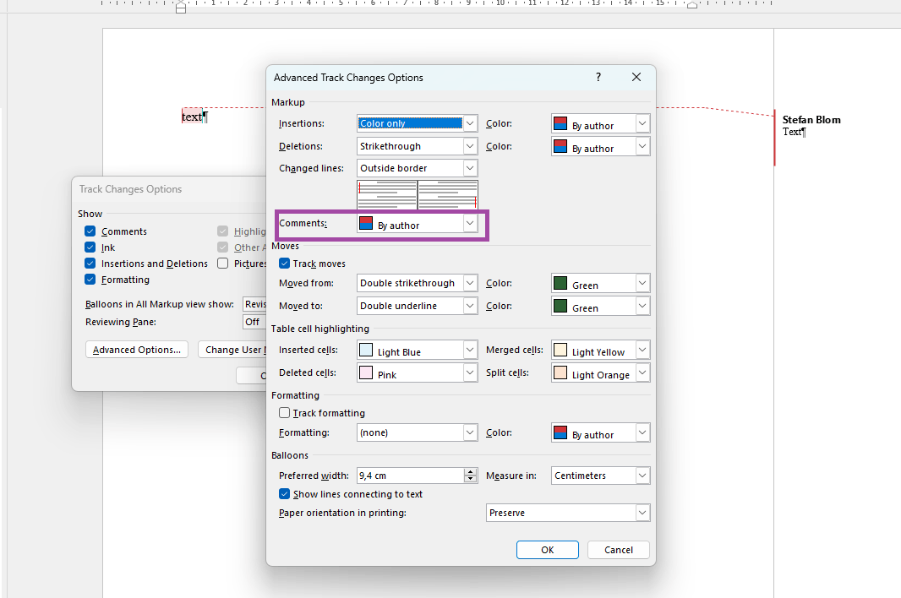Increase preferred width with the up spinner
Image resolution: width=901 pixels, height=598 pixels.
click(x=471, y=471)
